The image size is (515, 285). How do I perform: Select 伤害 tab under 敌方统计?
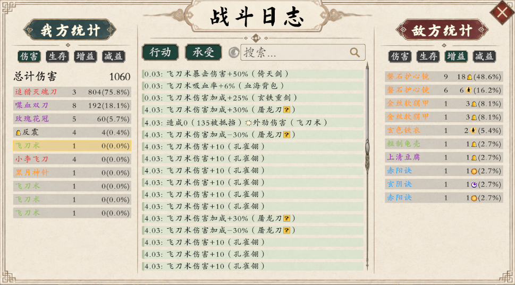399,56
